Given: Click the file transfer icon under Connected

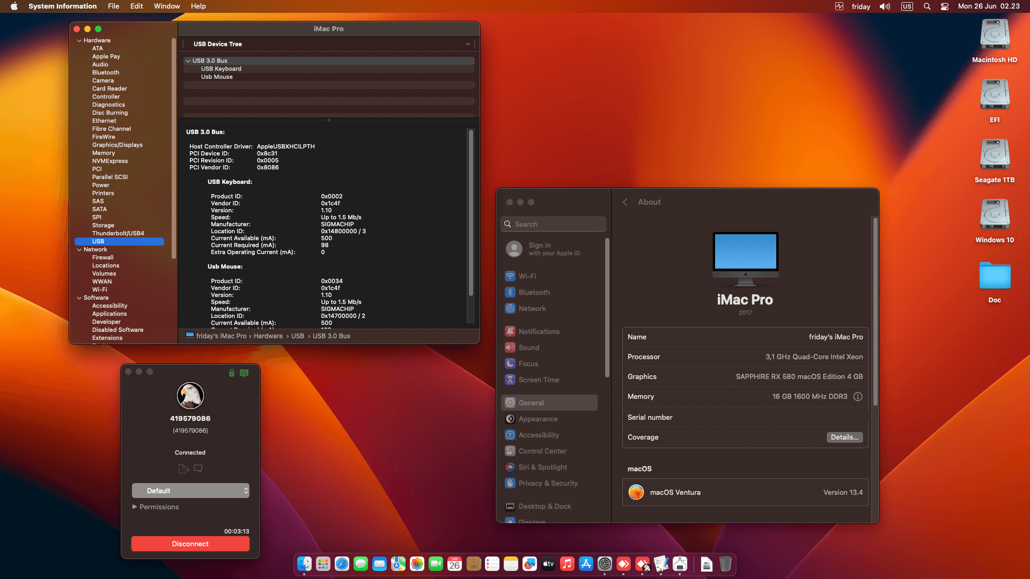Looking at the screenshot, I should coord(183,469).
